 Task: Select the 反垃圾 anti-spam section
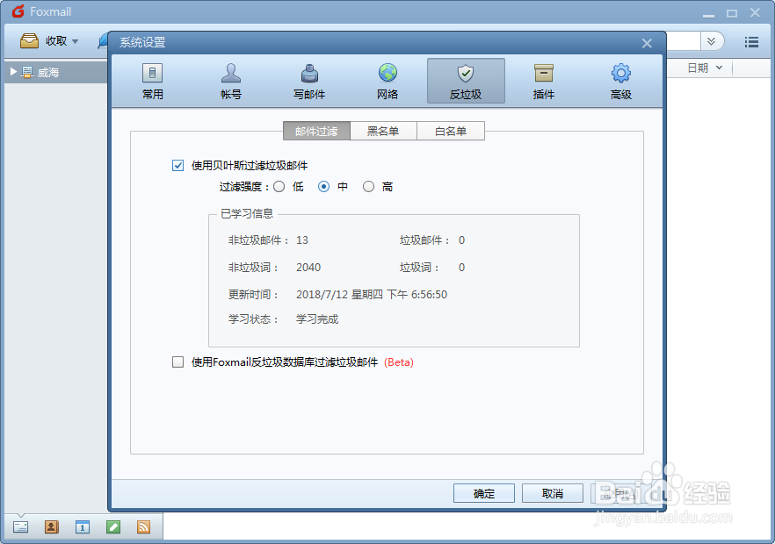pyautogui.click(x=466, y=81)
